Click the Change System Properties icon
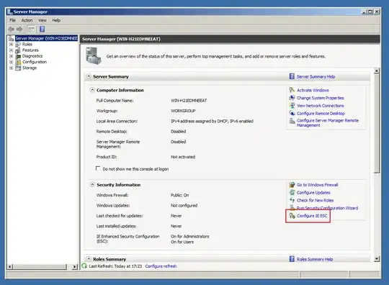 292,98
